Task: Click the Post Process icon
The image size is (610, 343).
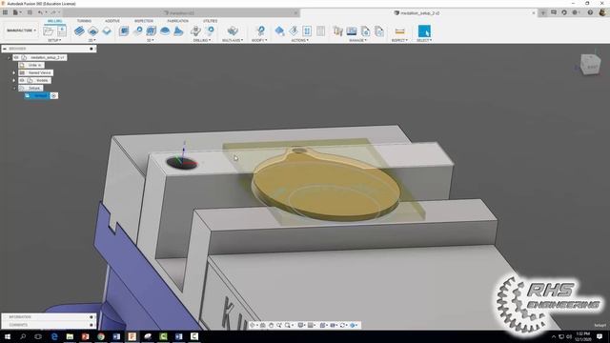Action: 307,30
